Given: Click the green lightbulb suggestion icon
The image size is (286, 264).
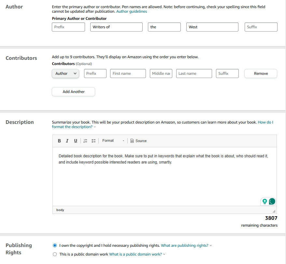Looking at the screenshot, I should tap(265, 201).
